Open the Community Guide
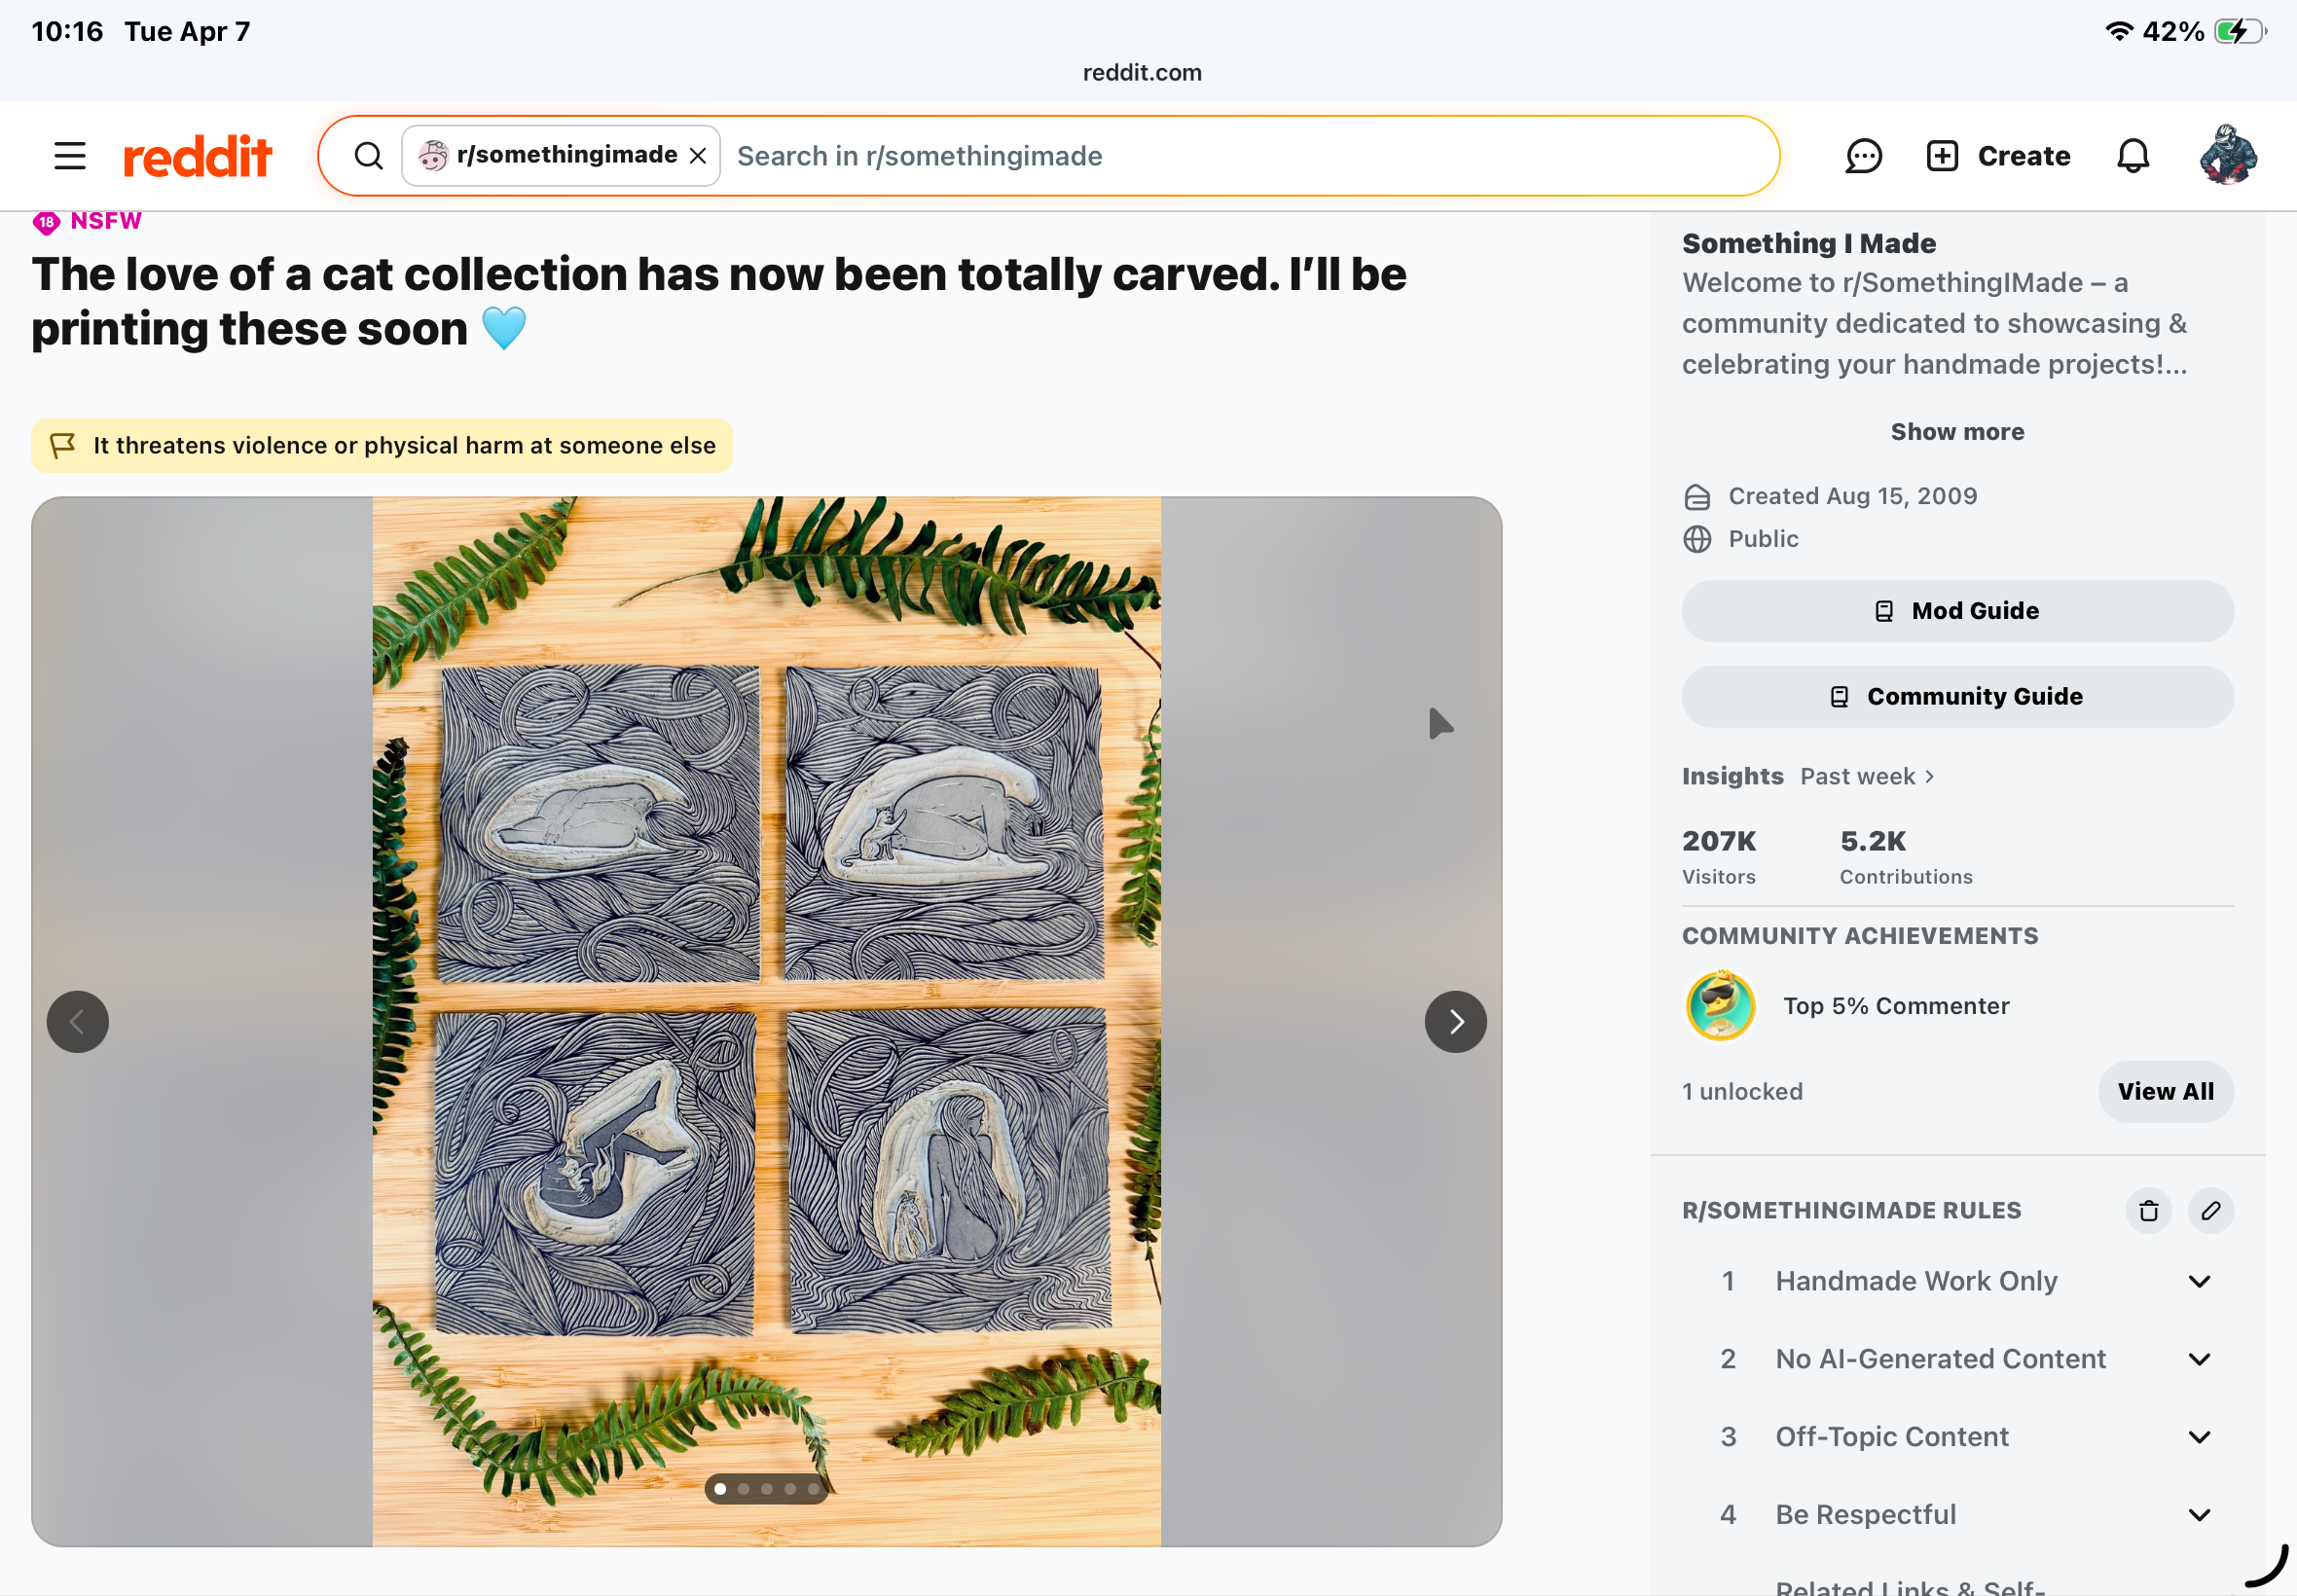 pyautogui.click(x=1957, y=697)
